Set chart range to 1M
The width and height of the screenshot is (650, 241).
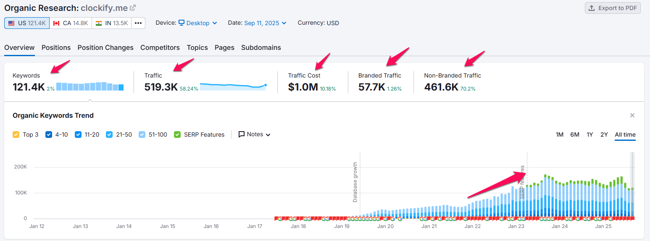560,135
